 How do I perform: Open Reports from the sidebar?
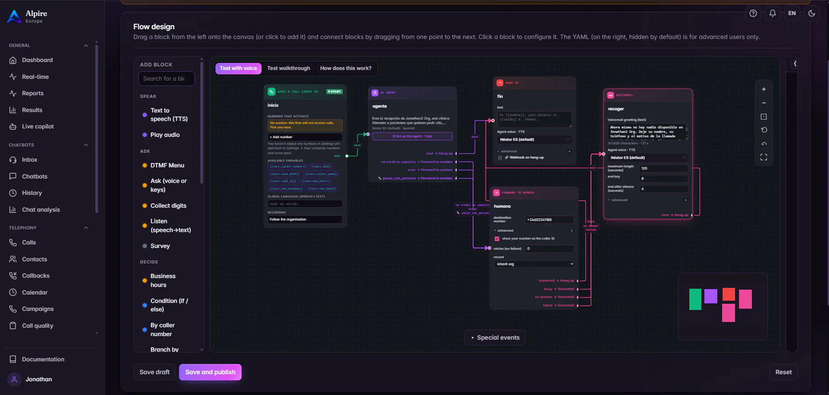coord(33,93)
